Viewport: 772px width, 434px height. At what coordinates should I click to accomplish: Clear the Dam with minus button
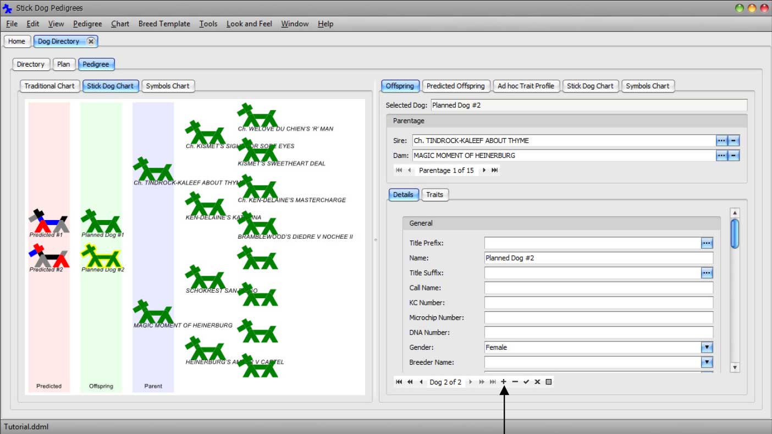point(734,156)
